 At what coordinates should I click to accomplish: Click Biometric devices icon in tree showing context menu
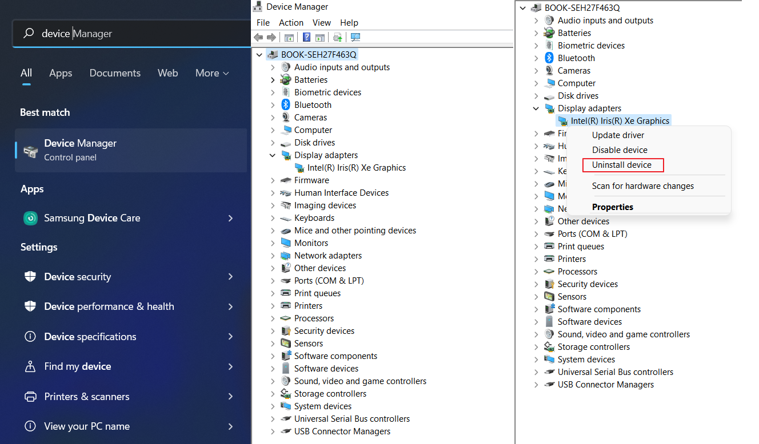[x=549, y=46]
